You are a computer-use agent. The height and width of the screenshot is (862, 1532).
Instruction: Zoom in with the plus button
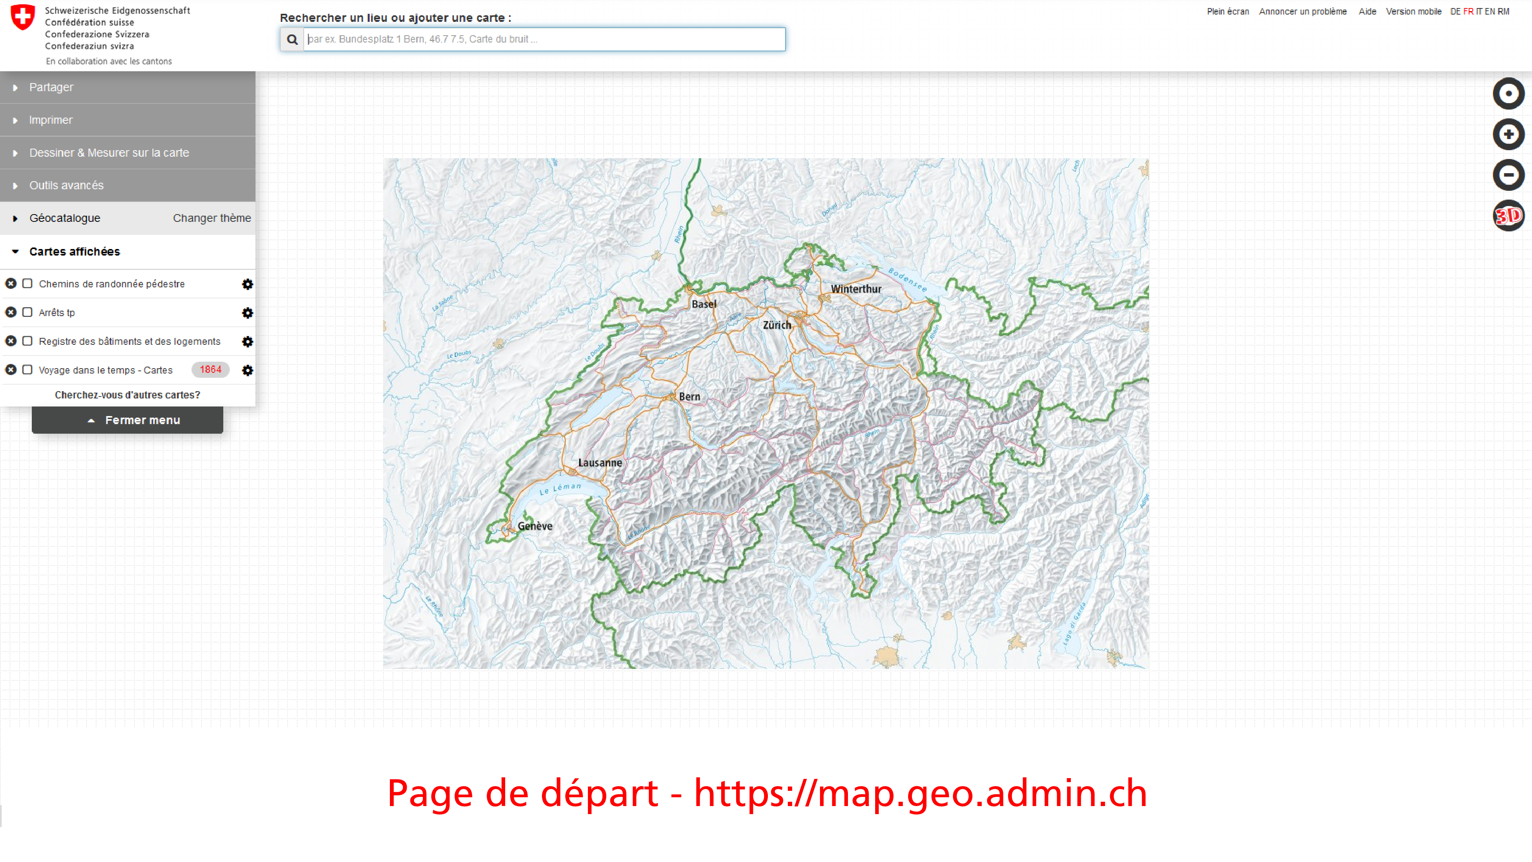coord(1508,134)
